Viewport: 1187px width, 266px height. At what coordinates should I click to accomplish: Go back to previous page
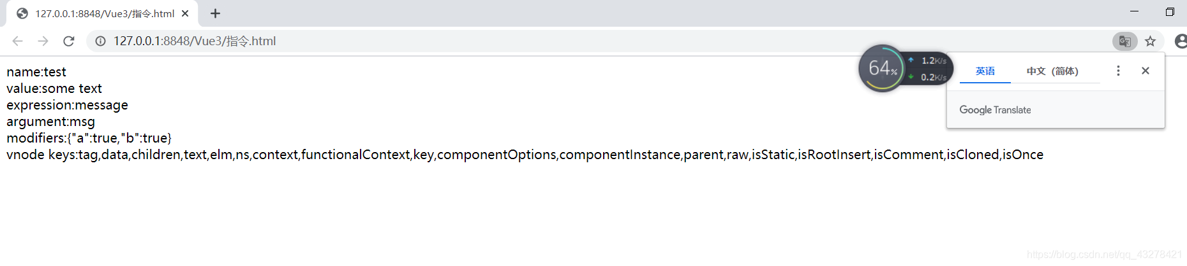coord(17,41)
